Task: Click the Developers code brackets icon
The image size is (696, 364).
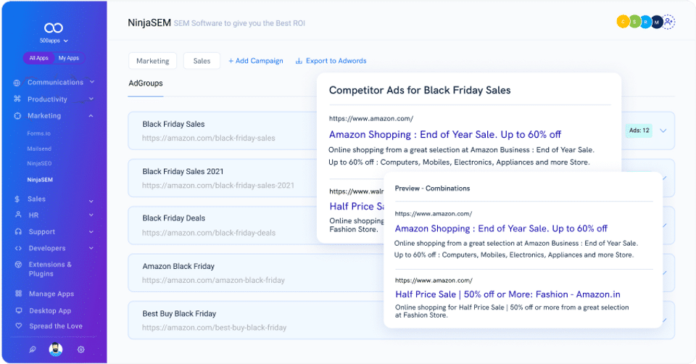Action: 18,248
